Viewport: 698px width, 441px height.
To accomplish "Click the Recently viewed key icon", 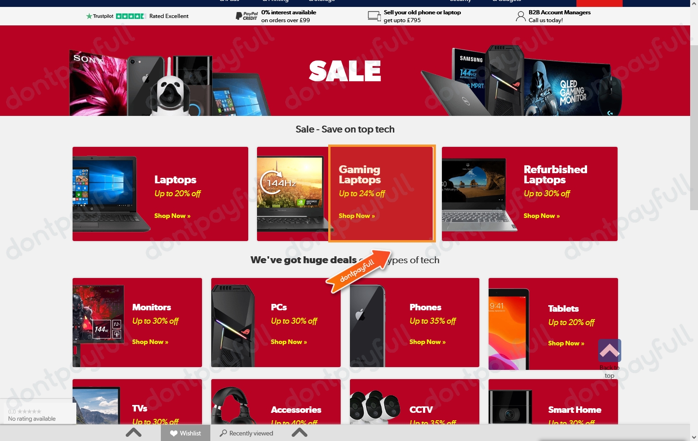I will pos(223,433).
